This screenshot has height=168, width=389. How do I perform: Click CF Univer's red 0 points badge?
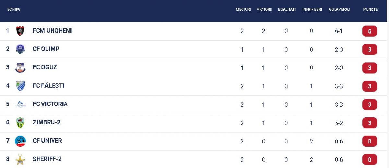pos(370,141)
